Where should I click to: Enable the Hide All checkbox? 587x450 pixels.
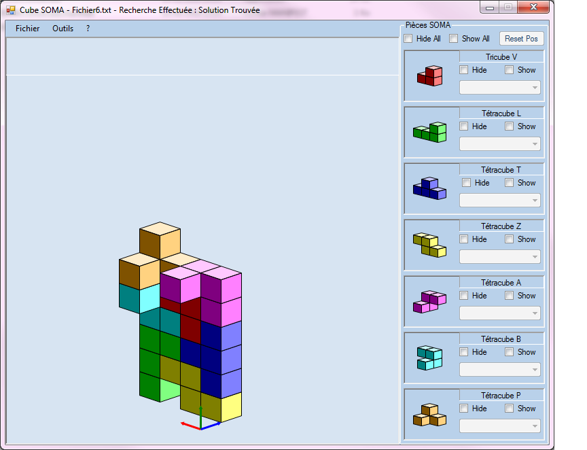click(408, 39)
